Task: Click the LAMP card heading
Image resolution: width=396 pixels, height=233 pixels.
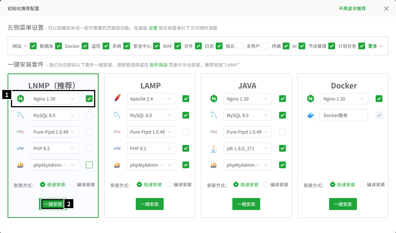Action: tap(150, 86)
